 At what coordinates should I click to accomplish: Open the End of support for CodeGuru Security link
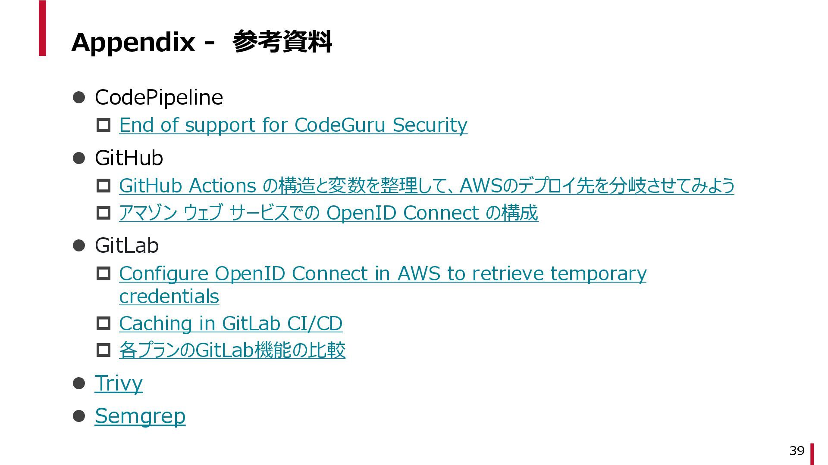pyautogui.click(x=293, y=125)
